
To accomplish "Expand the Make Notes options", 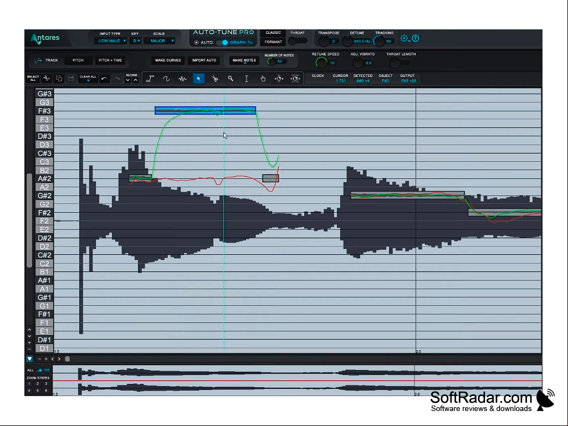I will [244, 63].
